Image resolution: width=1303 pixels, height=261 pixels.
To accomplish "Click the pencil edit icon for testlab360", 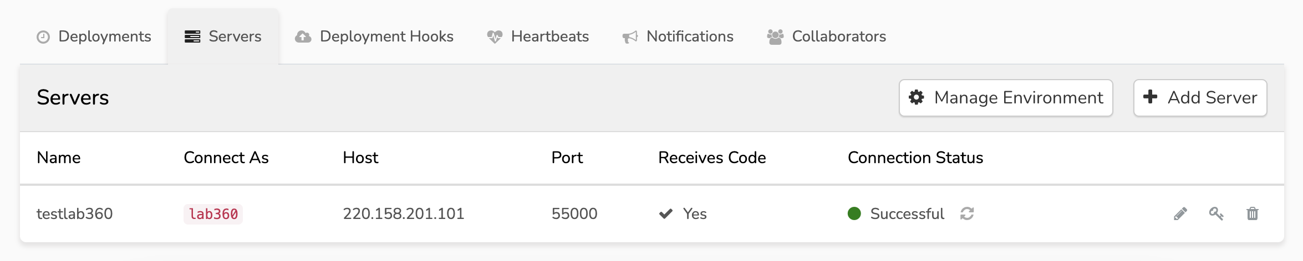I will [1180, 214].
